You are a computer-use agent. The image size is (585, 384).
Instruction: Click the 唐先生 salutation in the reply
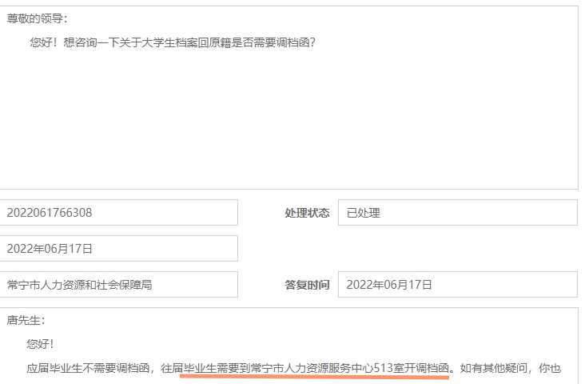26,320
